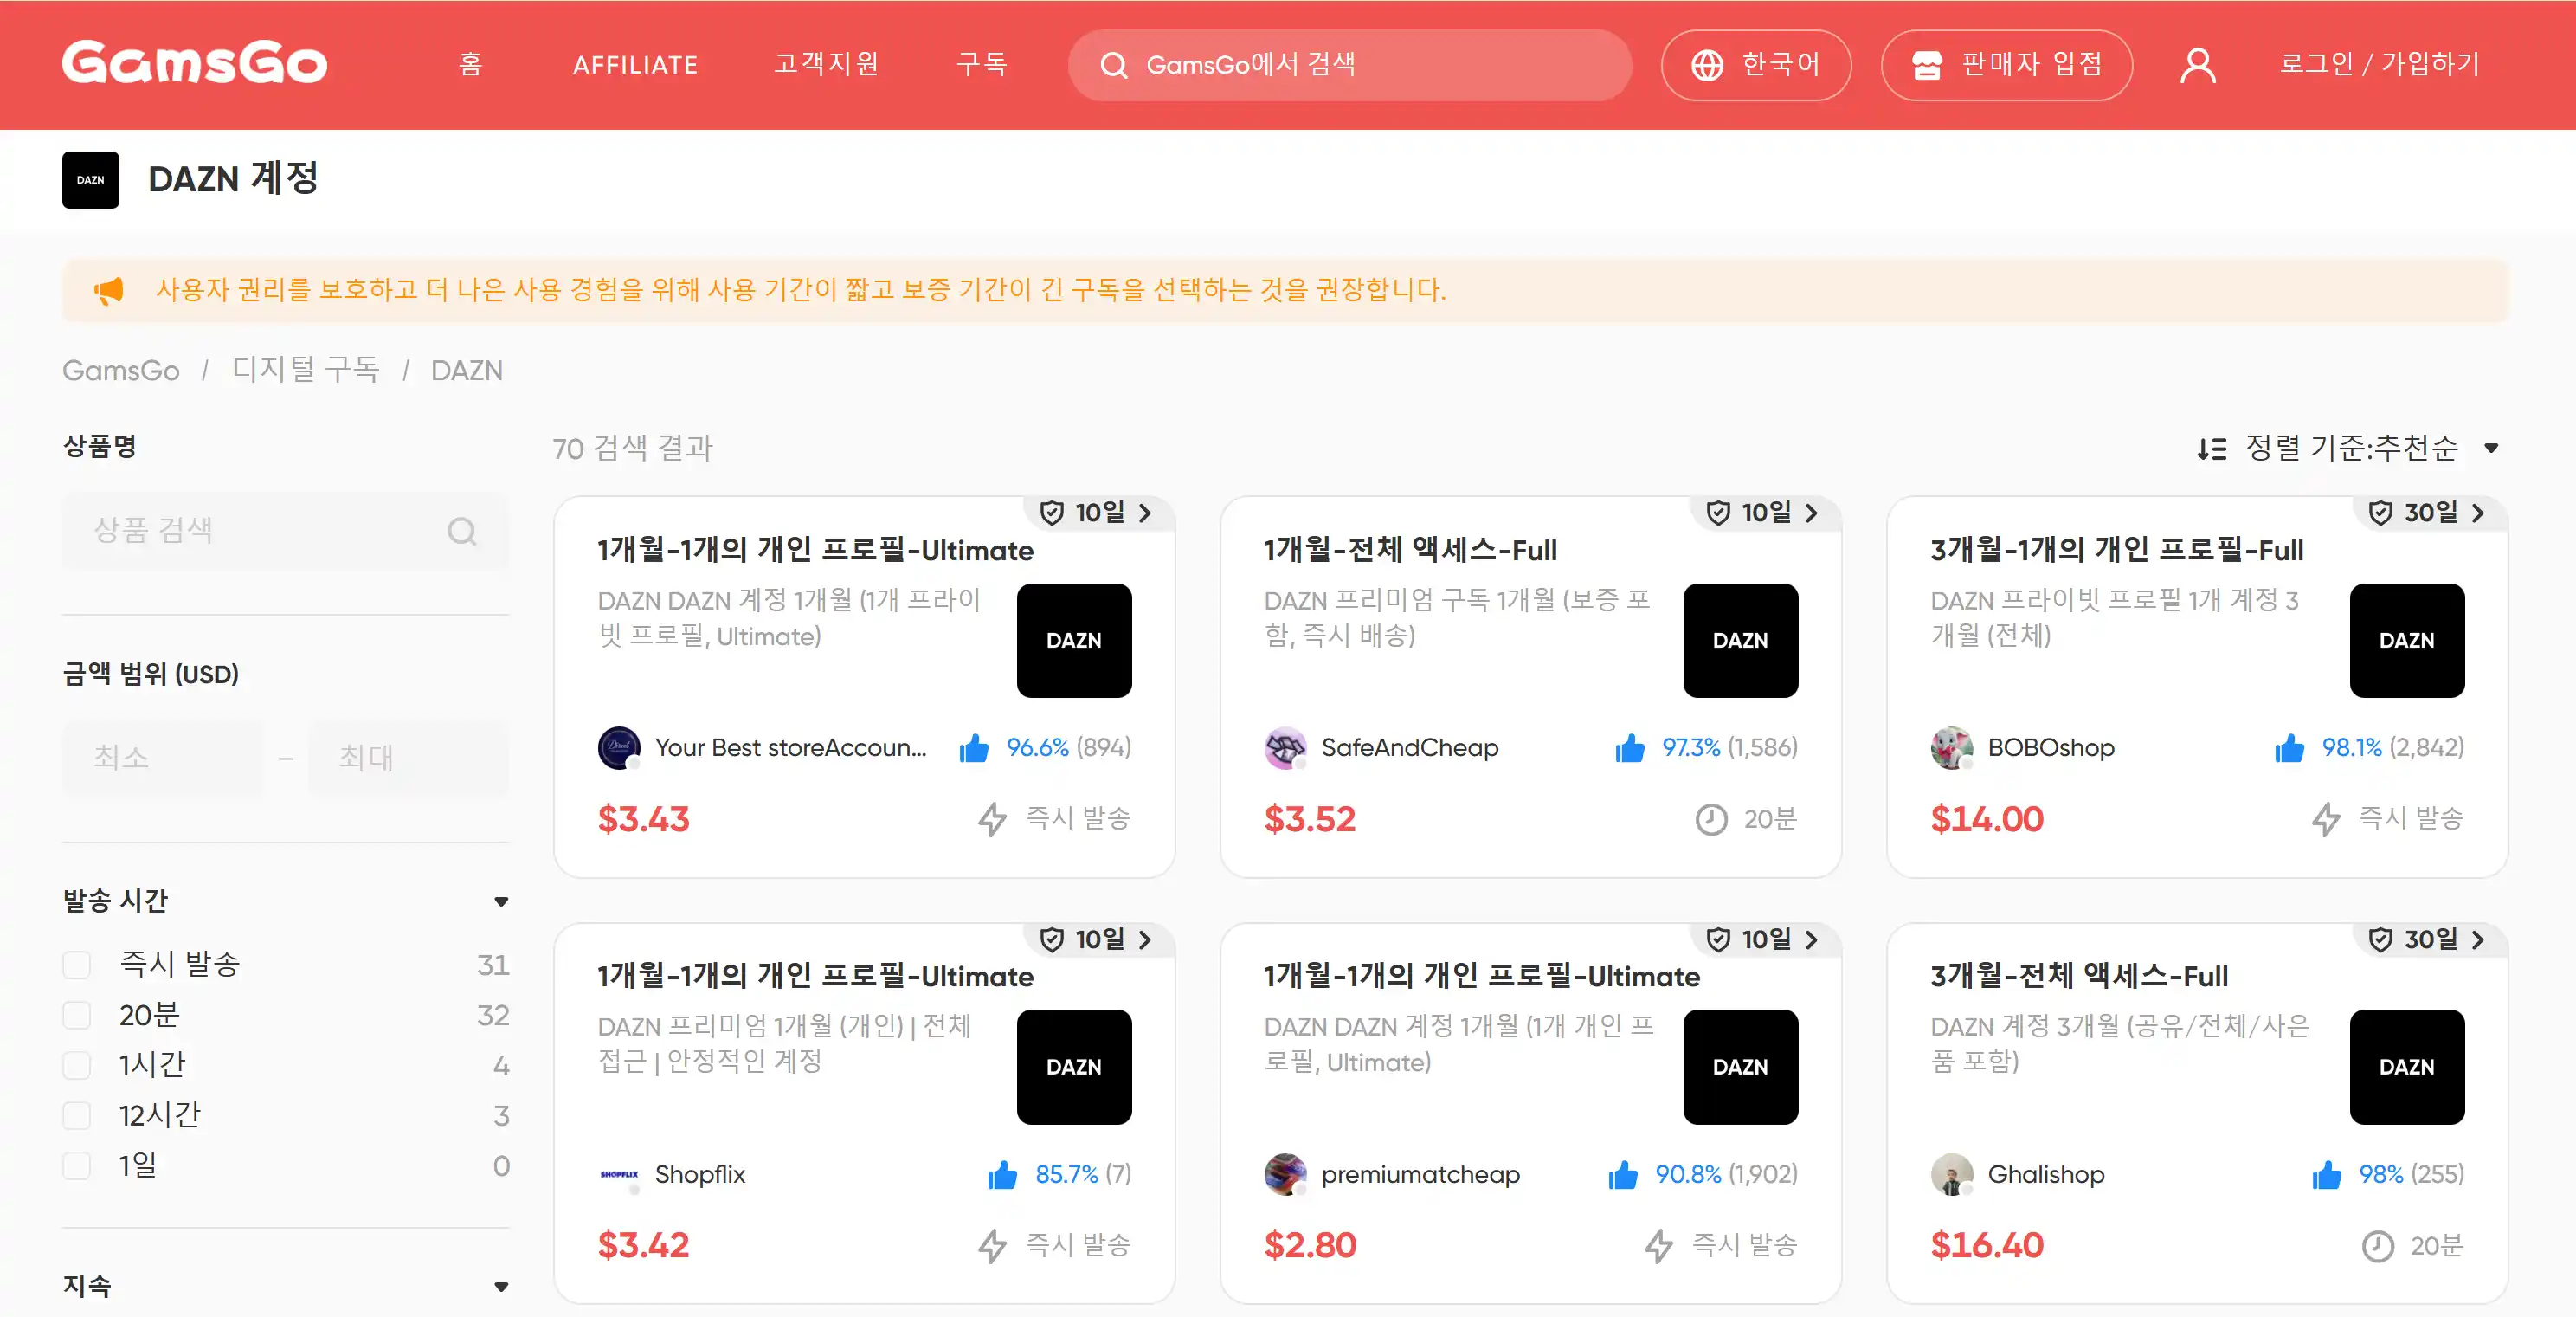
Task: Open SafeAndCheap seller name link
Action: 1409,748
